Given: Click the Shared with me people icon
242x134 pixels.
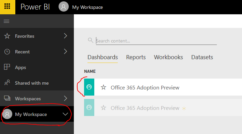Looking at the screenshot, I should pos(7,83).
